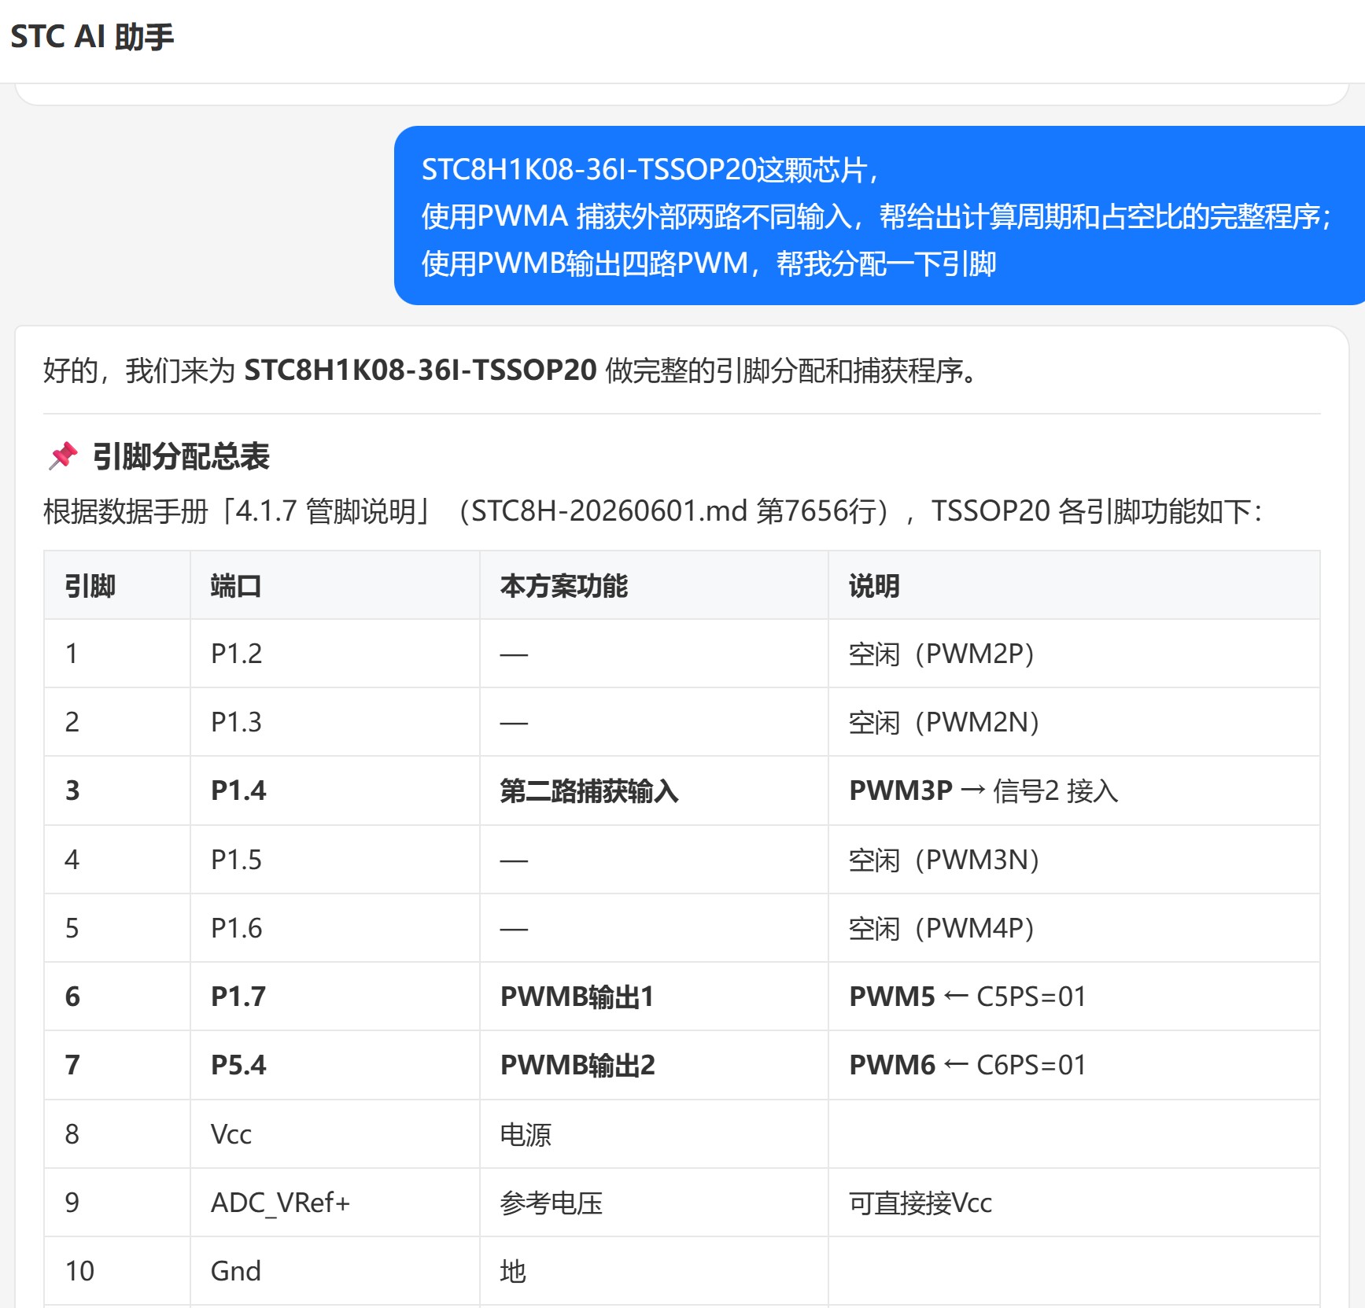The height and width of the screenshot is (1308, 1365).
Task: Click pin number 8 in the table
Action: 117,1134
